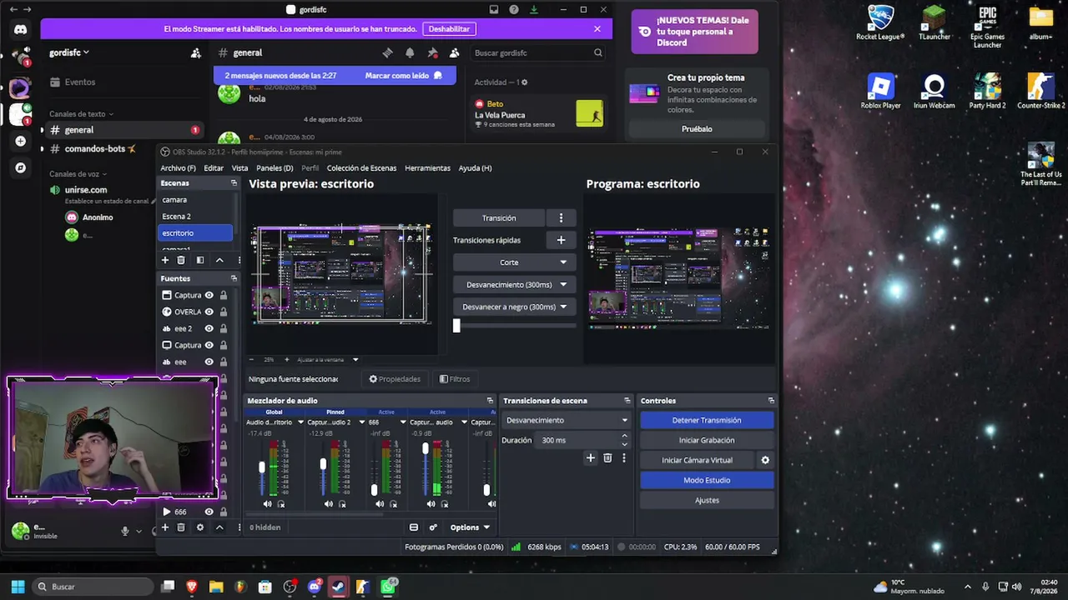Open Archivo (F) menu in OBS
1068x600 pixels.
(x=178, y=168)
